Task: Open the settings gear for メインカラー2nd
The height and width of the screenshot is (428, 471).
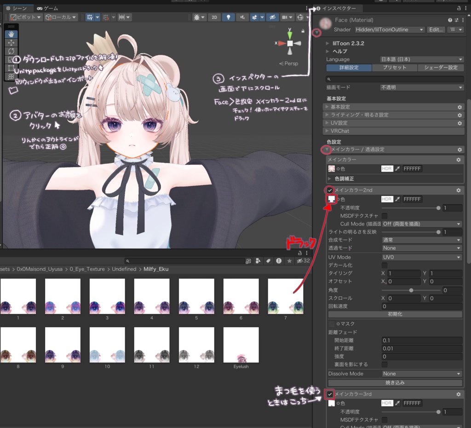Action: click(x=458, y=190)
